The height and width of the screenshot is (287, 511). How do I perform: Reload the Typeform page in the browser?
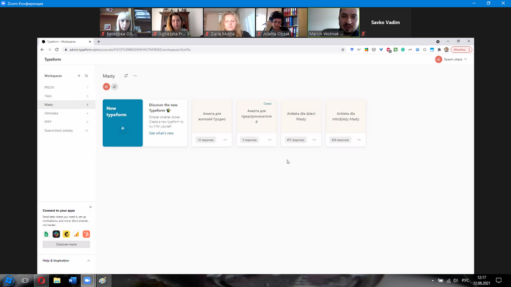click(57, 50)
